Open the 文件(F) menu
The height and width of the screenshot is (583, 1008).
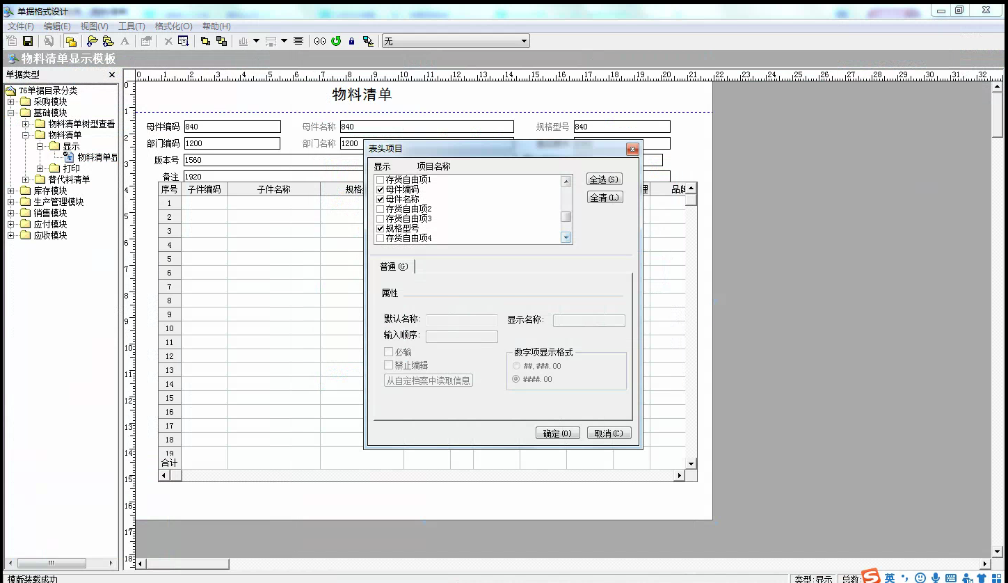pyautogui.click(x=21, y=26)
